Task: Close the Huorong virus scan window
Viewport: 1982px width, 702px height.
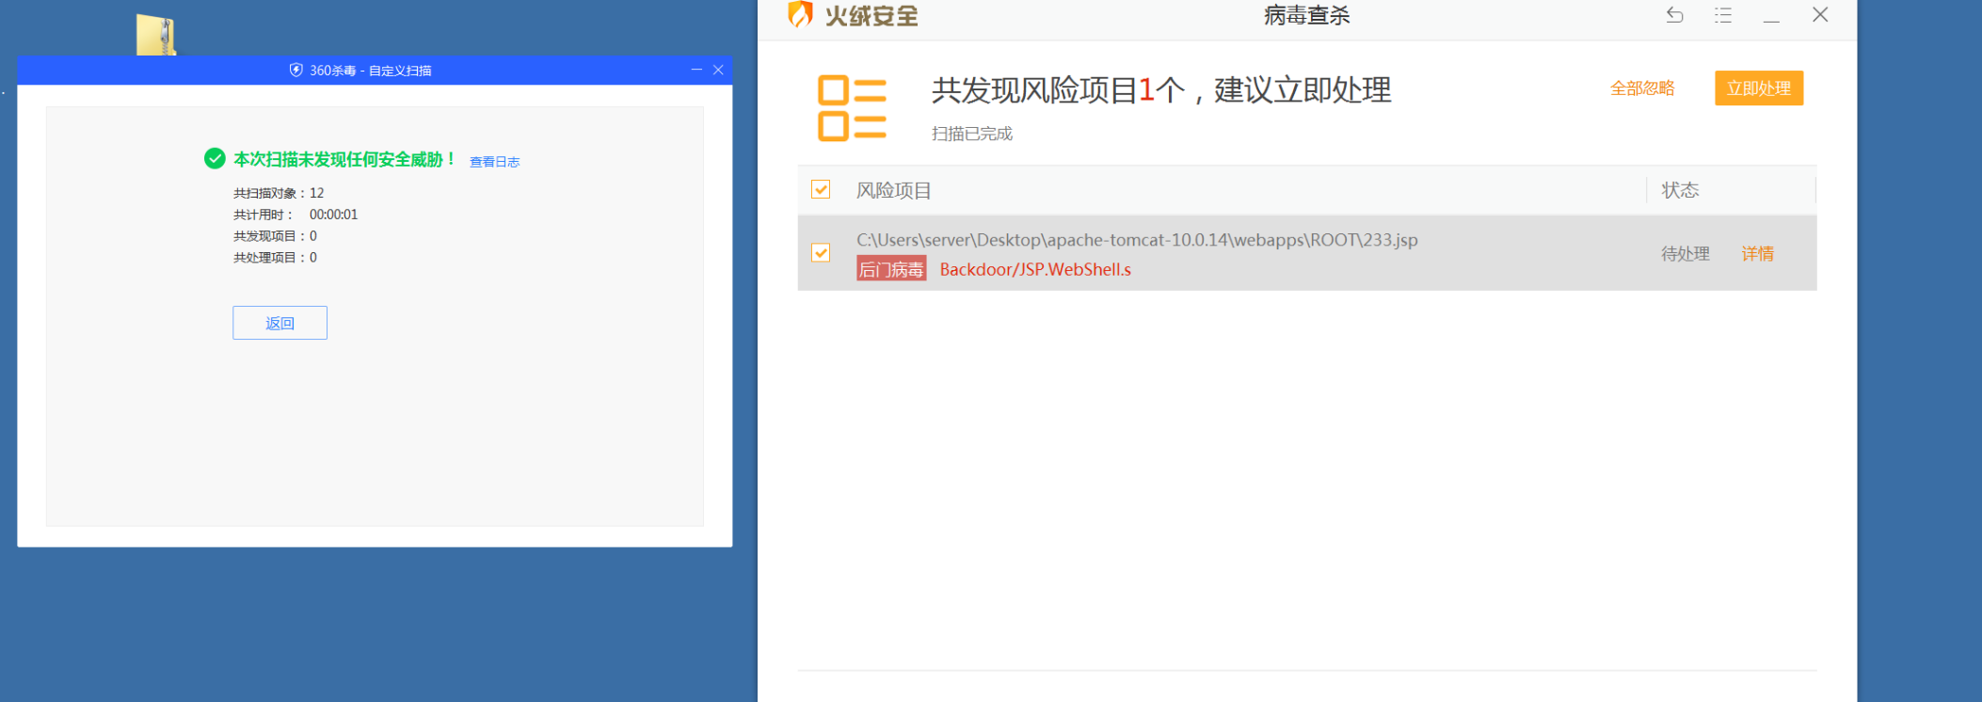Action: [x=1820, y=15]
